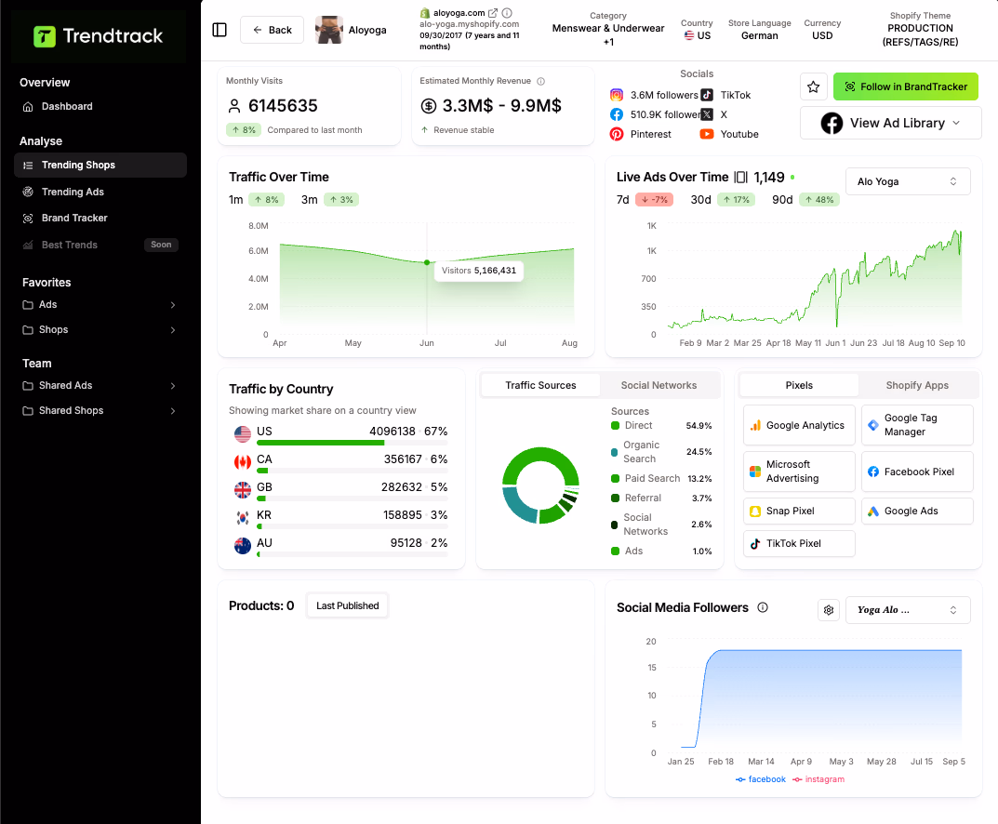This screenshot has height=824, width=998.
Task: Click the KR flag icon
Action: pyautogui.click(x=243, y=518)
